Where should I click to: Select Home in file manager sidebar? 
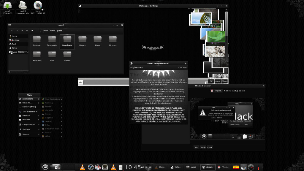tap(18, 36)
